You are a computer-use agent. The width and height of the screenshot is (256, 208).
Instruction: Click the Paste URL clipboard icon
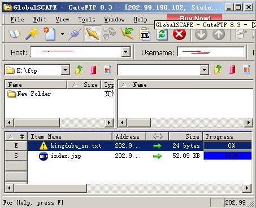(x=145, y=34)
